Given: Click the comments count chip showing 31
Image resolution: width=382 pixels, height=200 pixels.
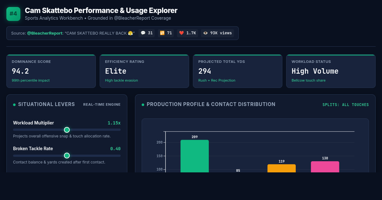Looking at the screenshot, I should click(147, 33).
